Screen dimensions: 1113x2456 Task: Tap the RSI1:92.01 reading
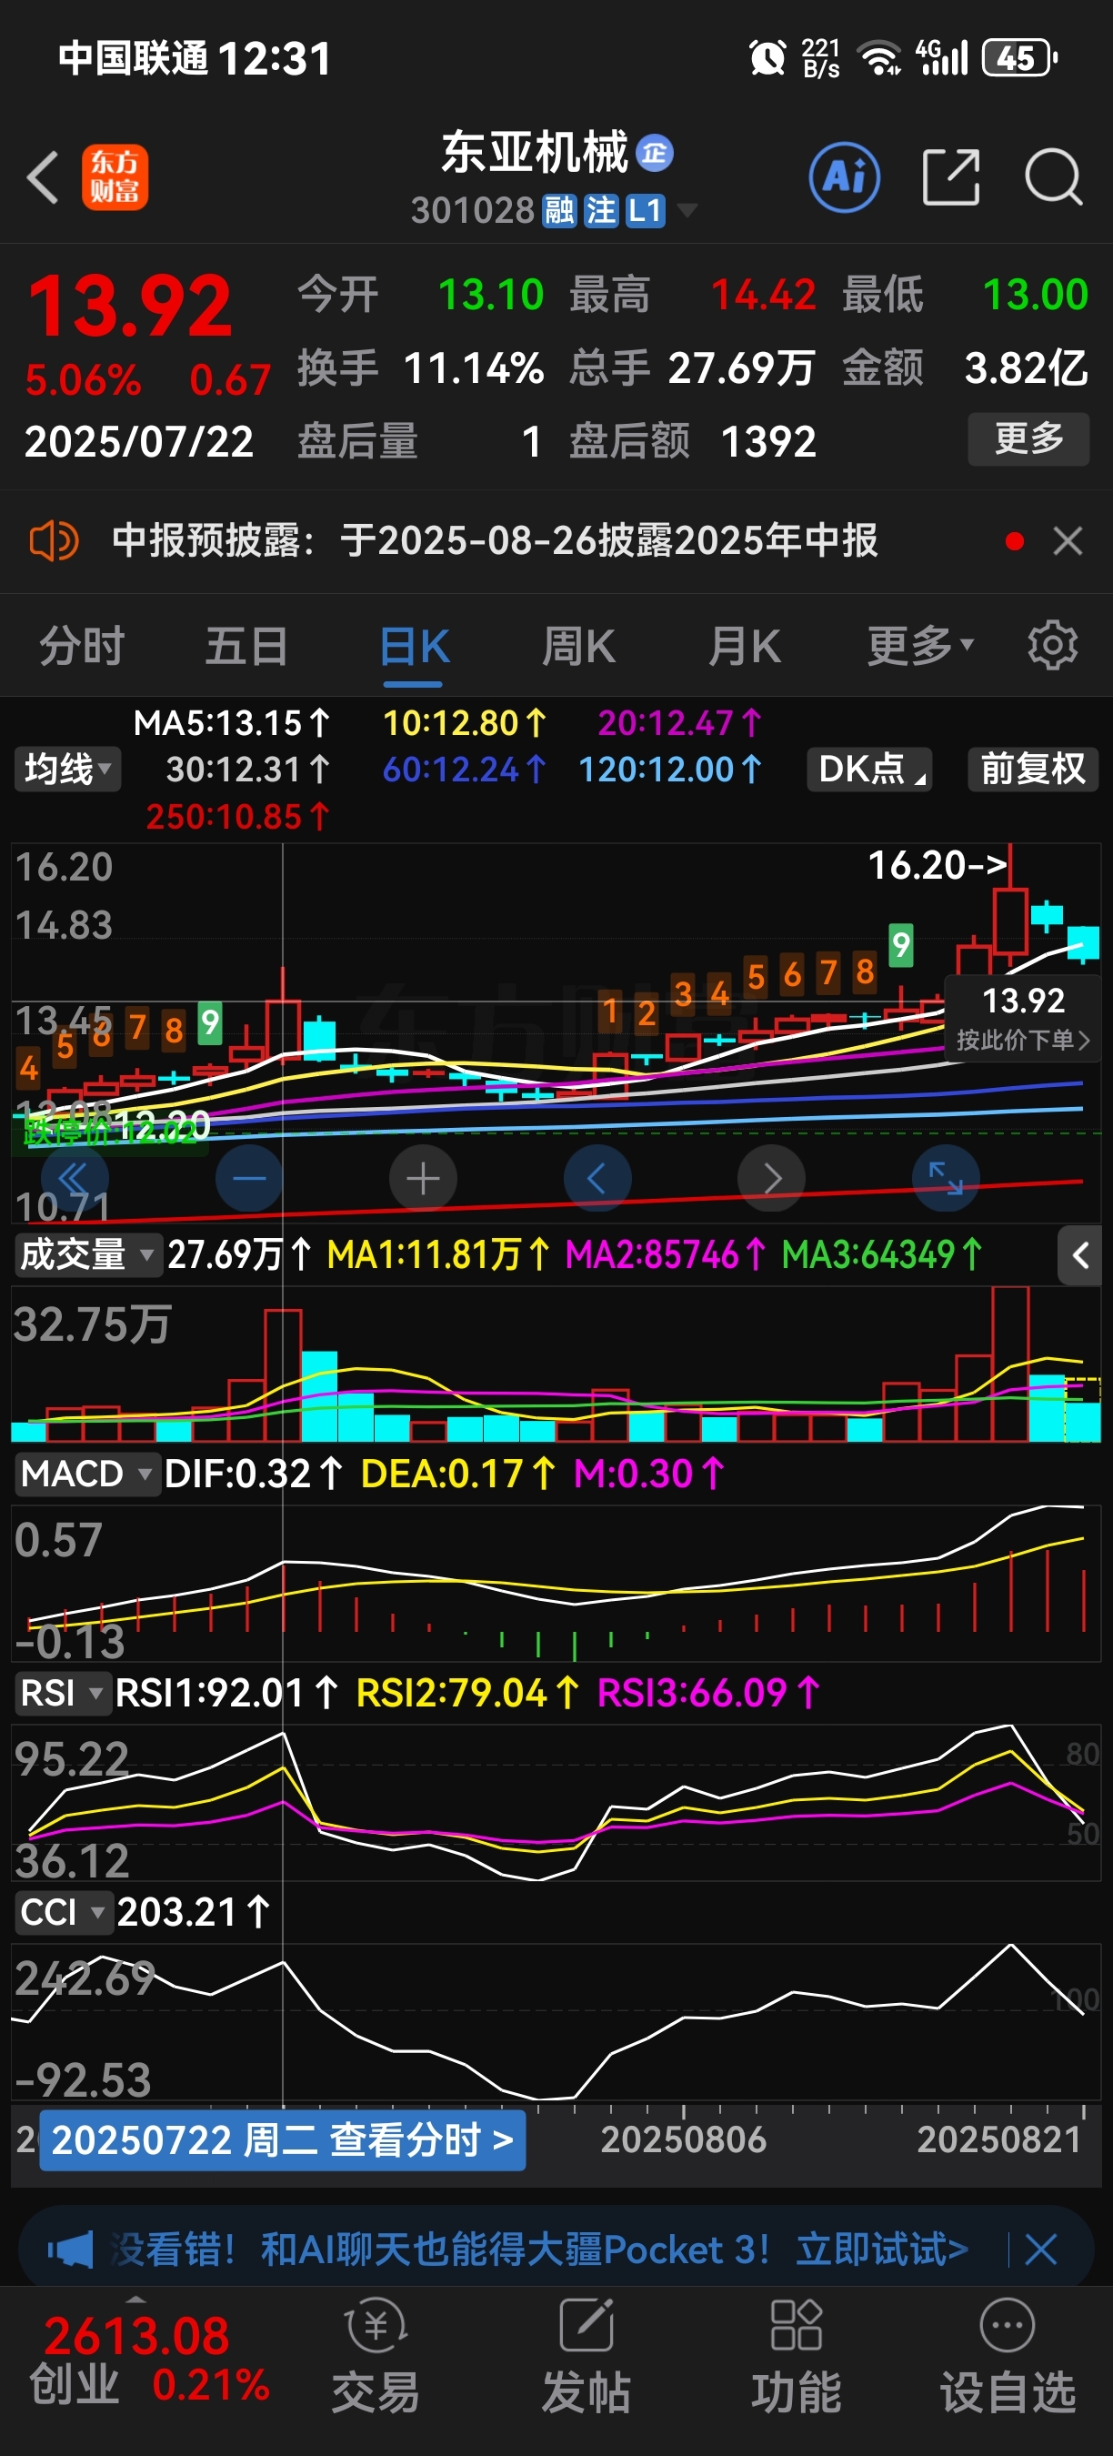[x=226, y=1693]
